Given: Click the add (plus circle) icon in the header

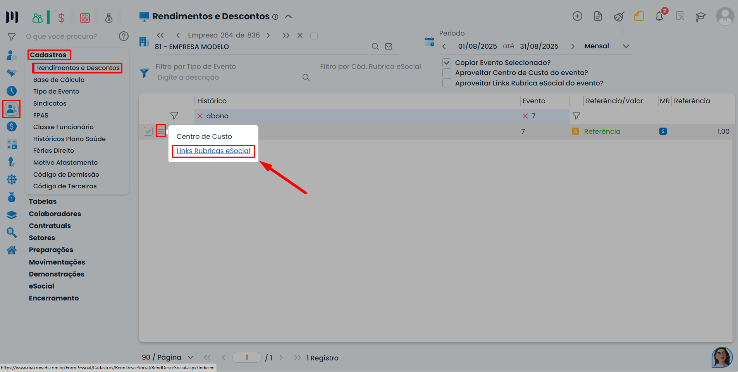Looking at the screenshot, I should point(577,16).
